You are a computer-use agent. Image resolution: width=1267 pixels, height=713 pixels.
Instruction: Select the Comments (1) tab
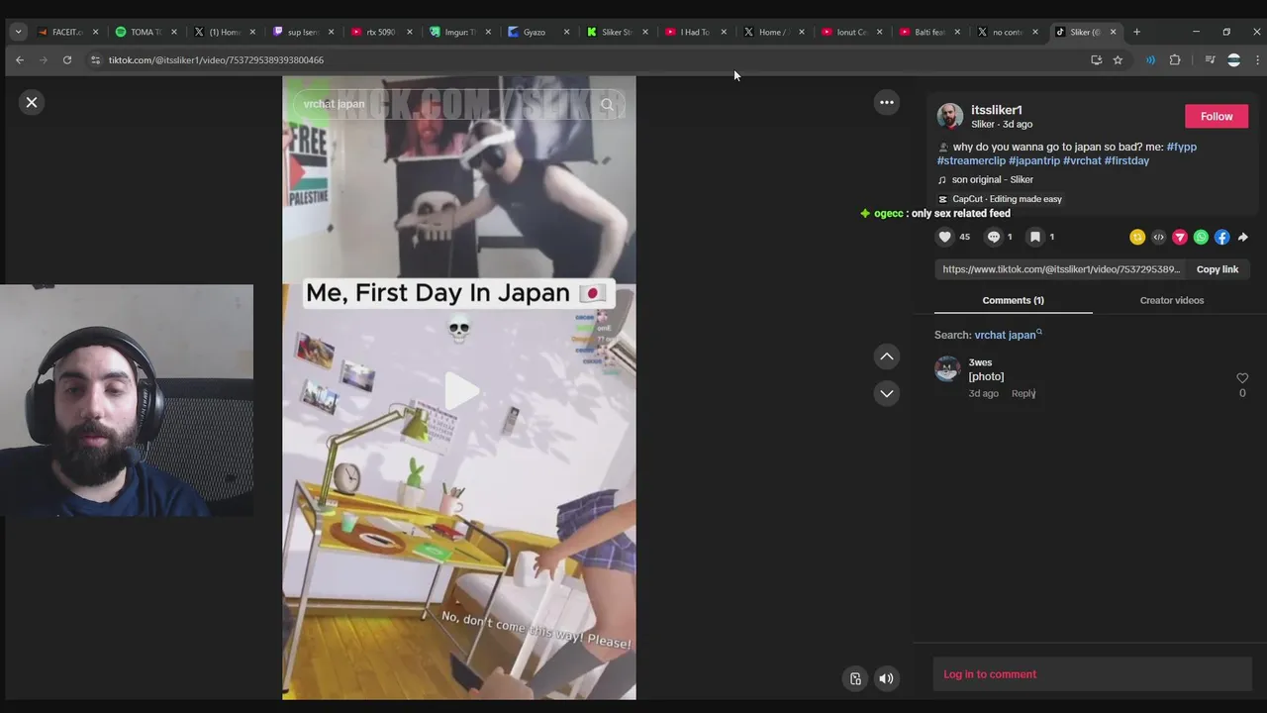[1013, 300]
